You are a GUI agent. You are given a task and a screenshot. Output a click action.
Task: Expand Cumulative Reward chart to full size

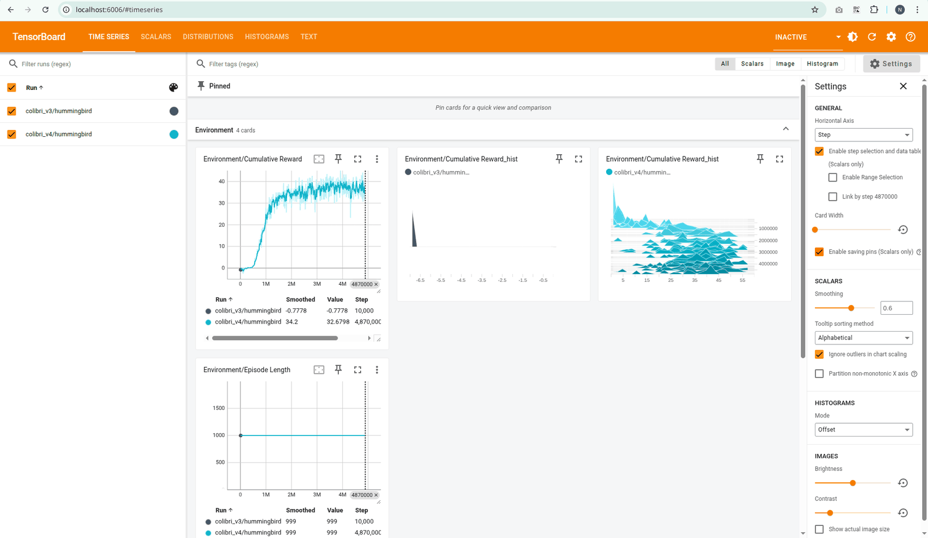click(357, 159)
